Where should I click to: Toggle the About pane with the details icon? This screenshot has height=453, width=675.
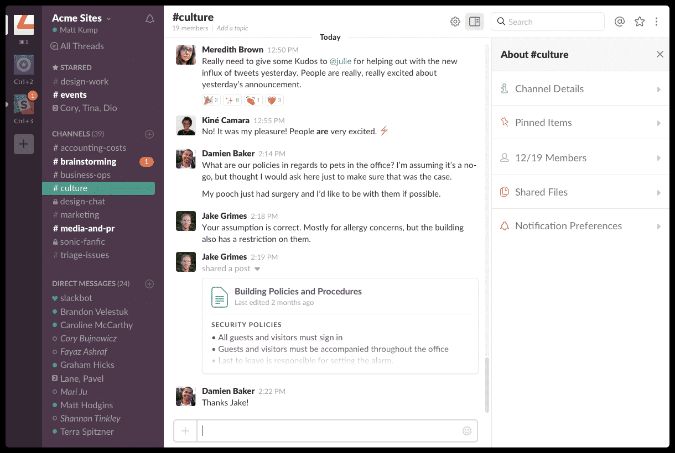[x=474, y=21]
